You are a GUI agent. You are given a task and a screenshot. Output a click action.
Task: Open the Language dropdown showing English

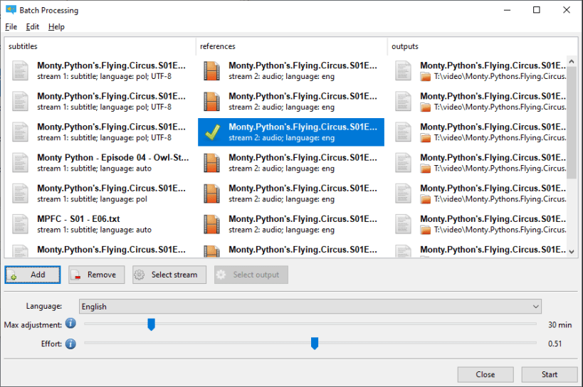(310, 307)
